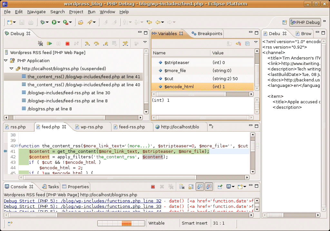Image resolution: width=330 pixels, height=231 pixels.
Task: Collapse the function fold marker at line 40
Action: [x=17, y=146]
